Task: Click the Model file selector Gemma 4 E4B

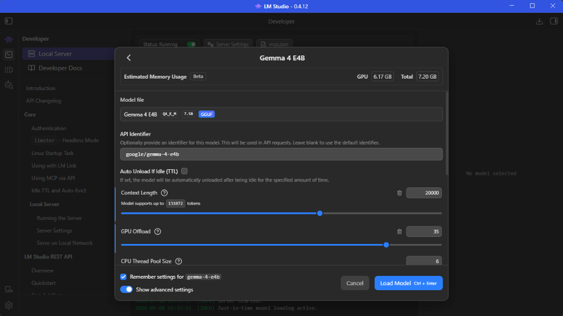Action: (281, 114)
